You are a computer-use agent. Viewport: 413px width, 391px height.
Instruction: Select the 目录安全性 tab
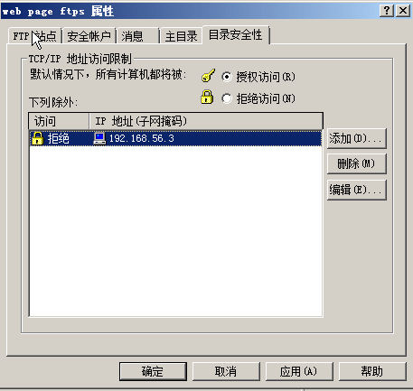tap(236, 35)
